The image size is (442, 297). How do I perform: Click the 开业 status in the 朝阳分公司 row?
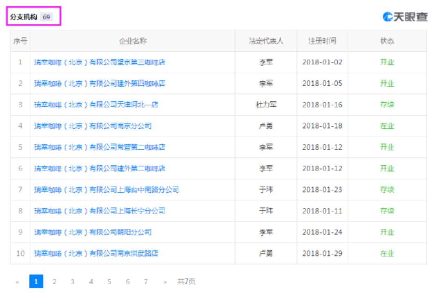387,232
